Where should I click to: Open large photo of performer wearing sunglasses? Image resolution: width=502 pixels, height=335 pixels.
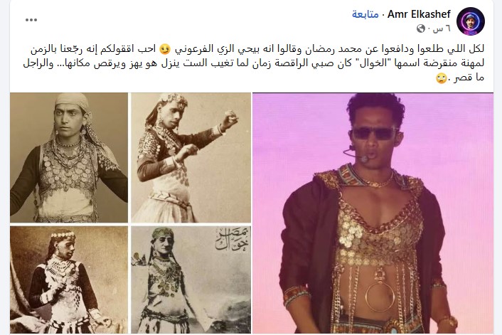[373, 213]
